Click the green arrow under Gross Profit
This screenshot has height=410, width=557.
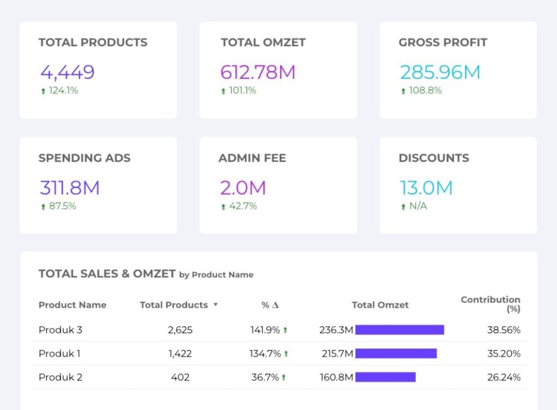point(403,91)
